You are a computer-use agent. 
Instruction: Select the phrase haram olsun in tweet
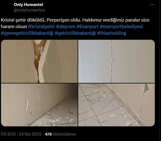click(14, 26)
